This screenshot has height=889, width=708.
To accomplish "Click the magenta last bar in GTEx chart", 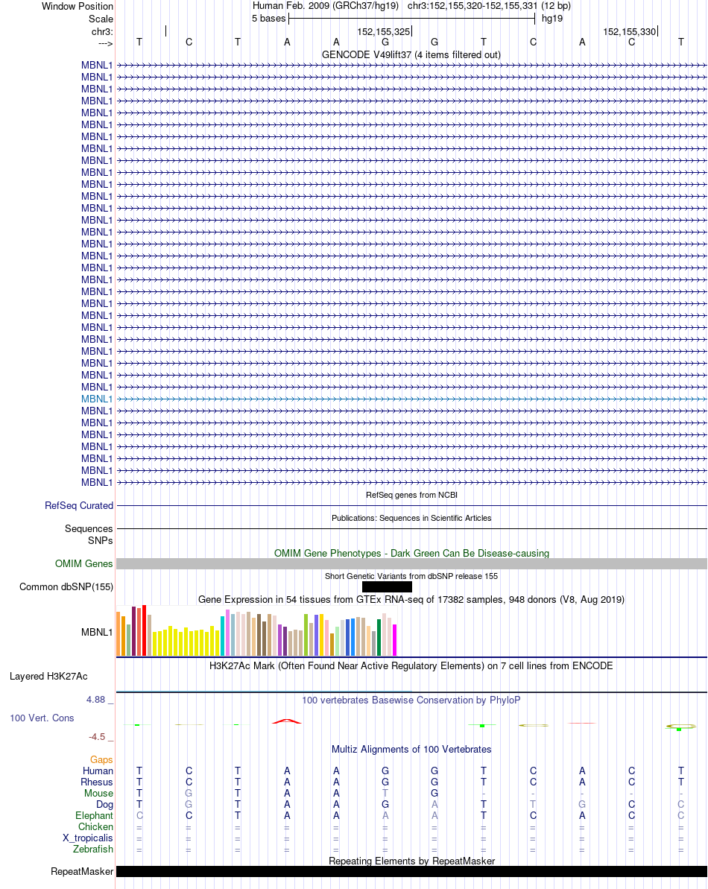I will (394, 640).
